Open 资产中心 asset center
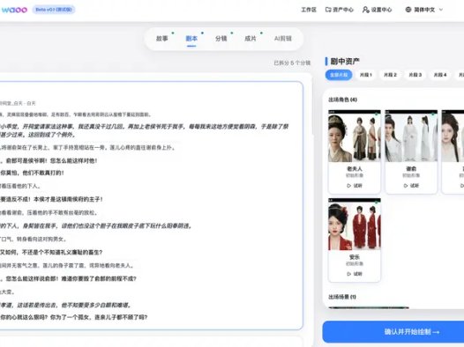The image size is (464, 347). click(339, 10)
